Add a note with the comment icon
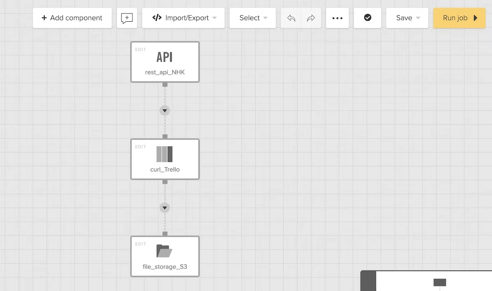This screenshot has height=291, width=492. coord(127,18)
